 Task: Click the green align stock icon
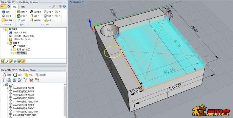click(19, 16)
